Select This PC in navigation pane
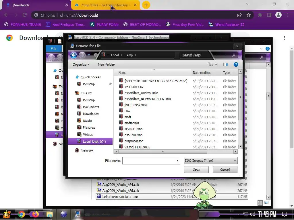Screen dimensions: 294x220 coord(86,93)
